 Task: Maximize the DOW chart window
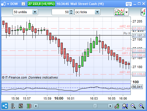coord(139,4)
